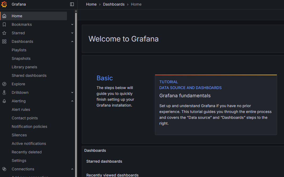Open Alerting in the sidebar menu
This screenshot has width=284, height=177.
[19, 101]
